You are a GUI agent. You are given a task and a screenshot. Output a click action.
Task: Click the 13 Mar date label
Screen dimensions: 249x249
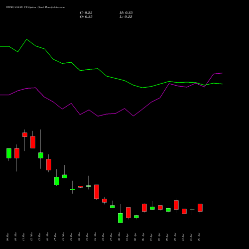click(39, 237)
